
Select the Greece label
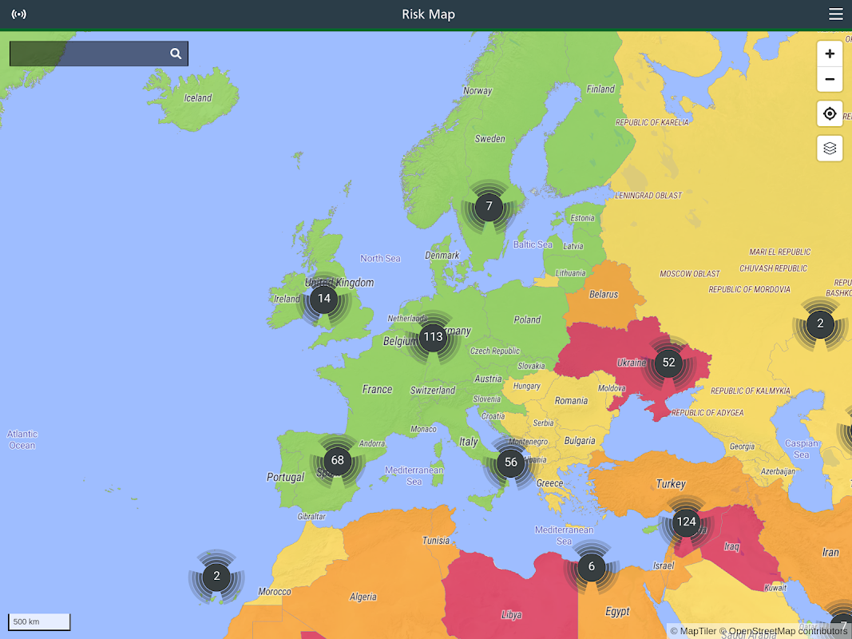click(550, 483)
